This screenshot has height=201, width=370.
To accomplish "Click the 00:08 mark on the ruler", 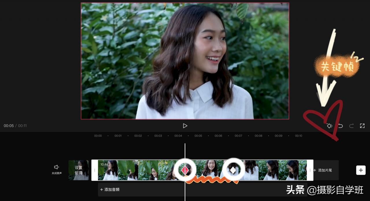I will pos(258,136).
